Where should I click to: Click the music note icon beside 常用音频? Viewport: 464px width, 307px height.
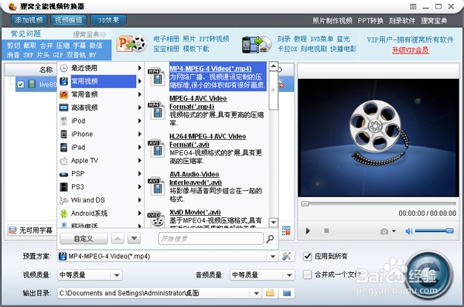point(63,94)
